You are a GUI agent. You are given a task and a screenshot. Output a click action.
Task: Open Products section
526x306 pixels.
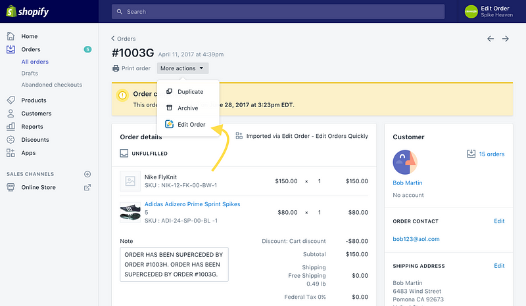click(x=34, y=100)
